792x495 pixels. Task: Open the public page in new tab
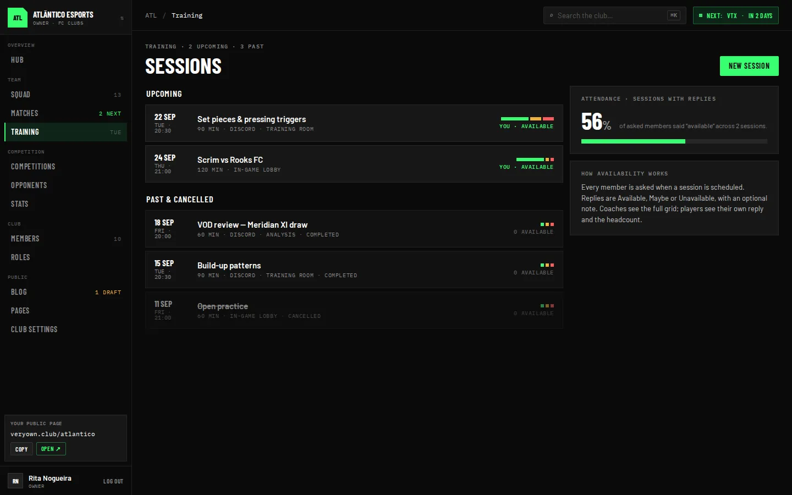(x=51, y=449)
